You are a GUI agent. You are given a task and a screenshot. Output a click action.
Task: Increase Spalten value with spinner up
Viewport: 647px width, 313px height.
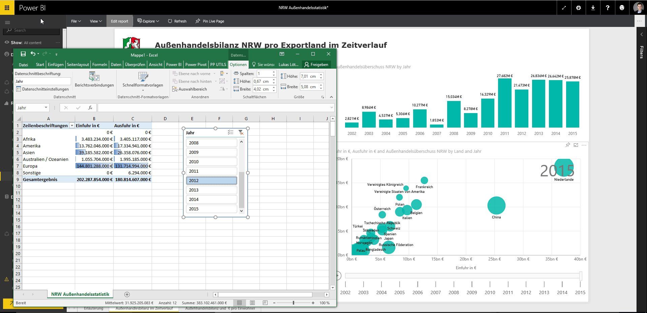[274, 72]
